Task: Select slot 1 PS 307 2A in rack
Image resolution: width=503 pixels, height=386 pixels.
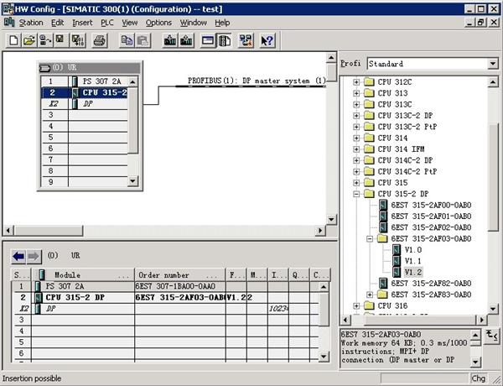Action: pos(85,81)
